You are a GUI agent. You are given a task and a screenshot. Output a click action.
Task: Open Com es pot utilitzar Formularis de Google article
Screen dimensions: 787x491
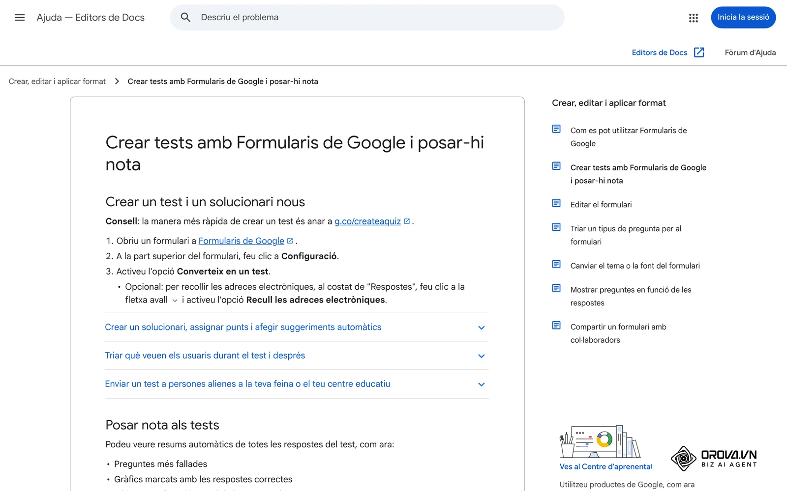629,137
